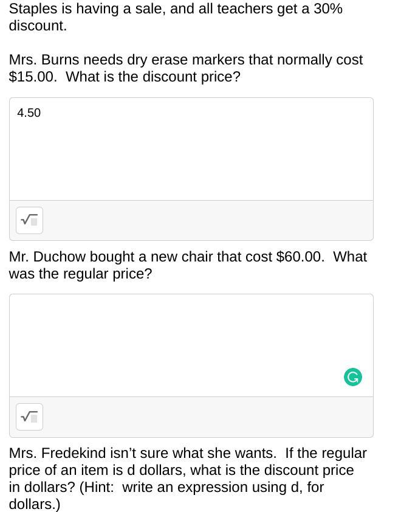
Task: Click the "$60.00" chair cost text
Action: pyautogui.click(x=300, y=257)
